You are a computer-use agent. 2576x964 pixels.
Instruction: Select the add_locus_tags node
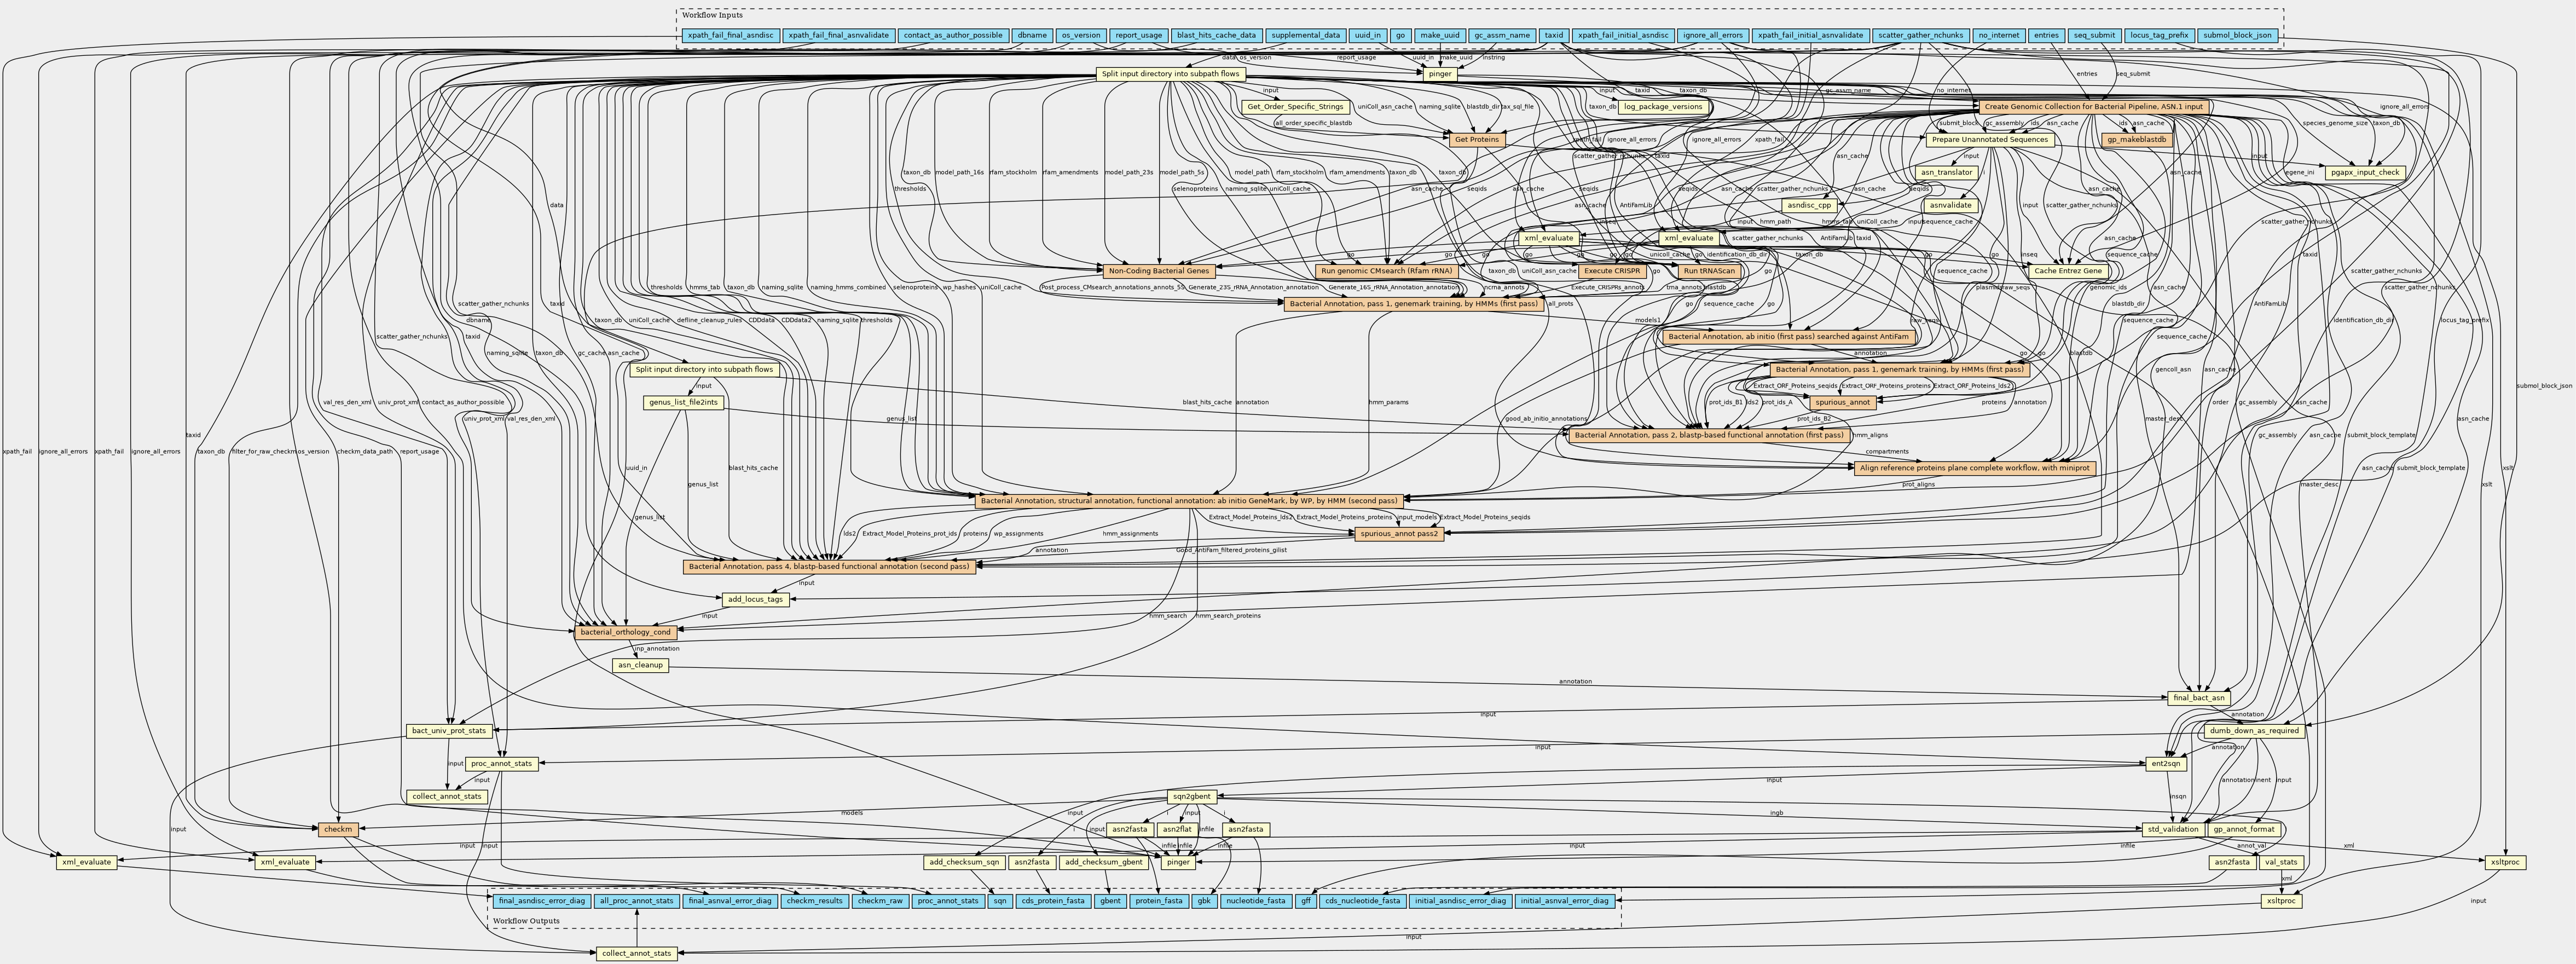[755, 599]
